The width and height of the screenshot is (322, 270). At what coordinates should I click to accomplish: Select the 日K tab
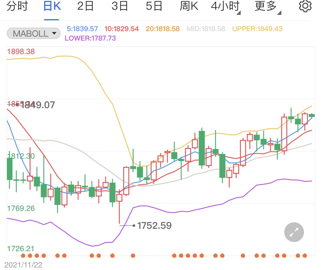tap(52, 6)
